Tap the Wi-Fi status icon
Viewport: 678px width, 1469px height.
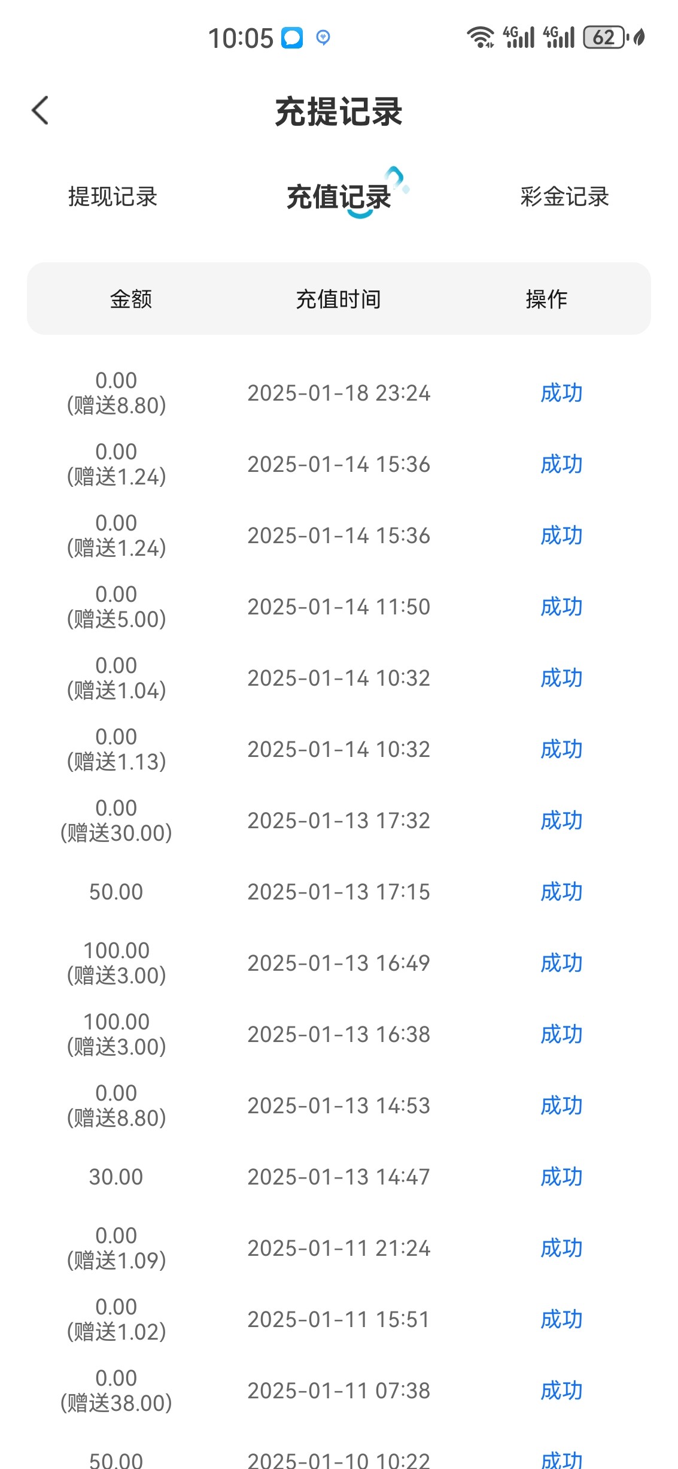pyautogui.click(x=480, y=37)
